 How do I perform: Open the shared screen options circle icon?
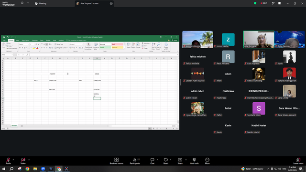coord(111,3)
